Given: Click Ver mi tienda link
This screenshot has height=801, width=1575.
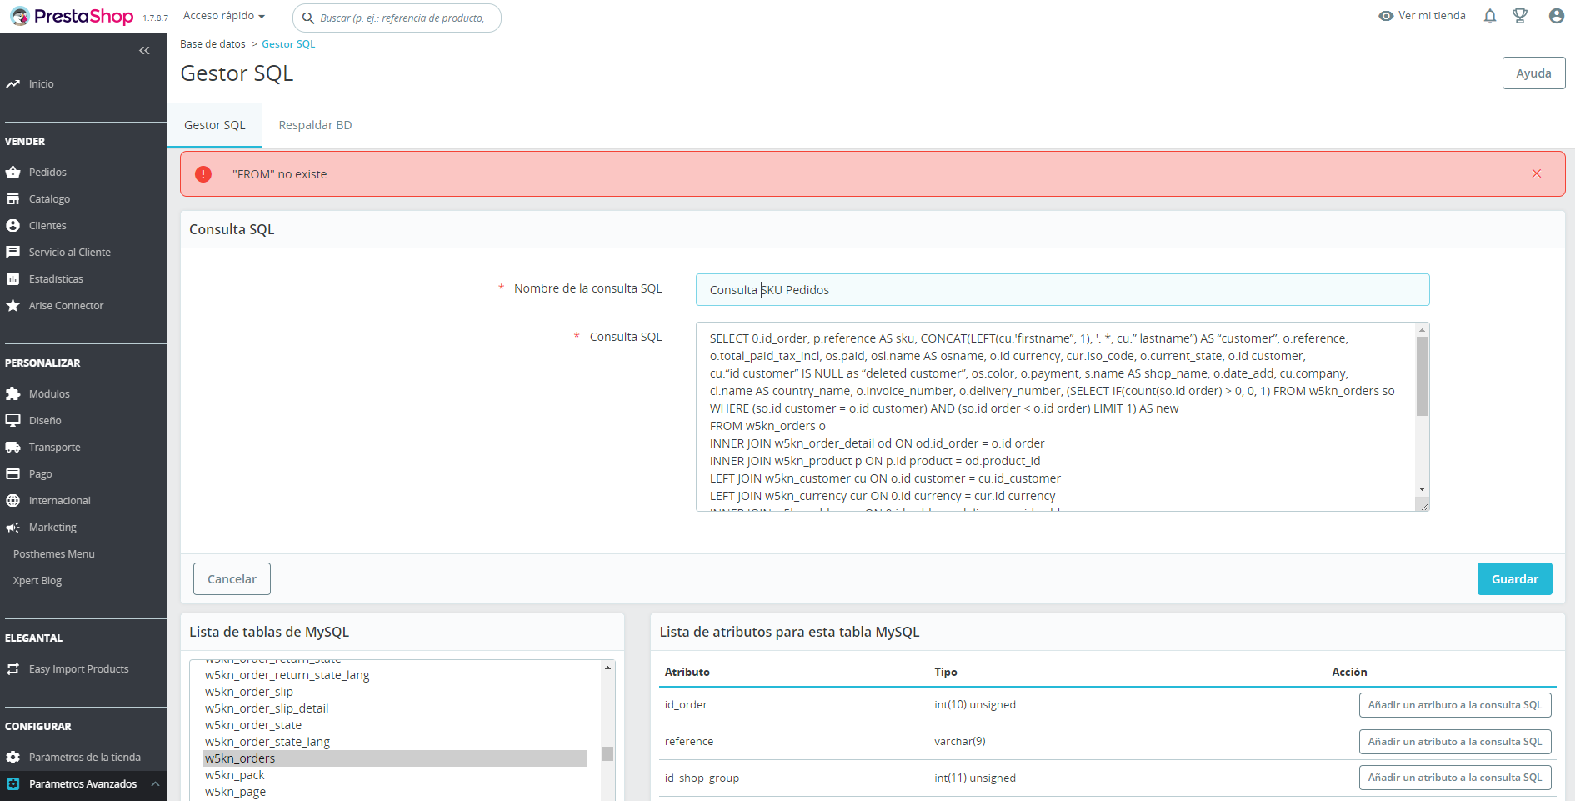Looking at the screenshot, I should click(x=1432, y=16).
